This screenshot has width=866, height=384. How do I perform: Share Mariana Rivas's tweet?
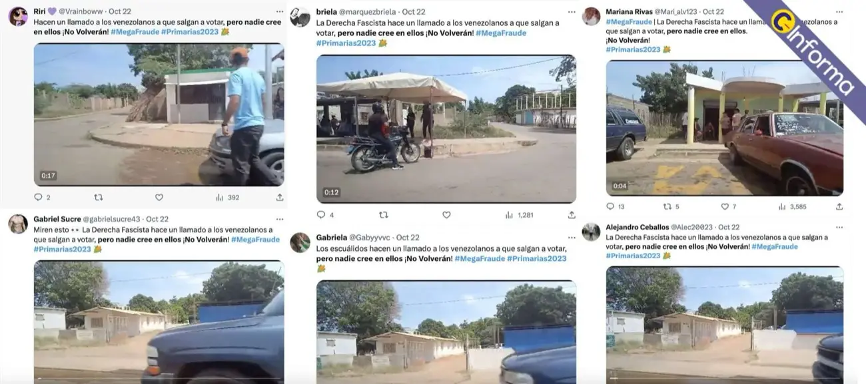[x=839, y=206]
